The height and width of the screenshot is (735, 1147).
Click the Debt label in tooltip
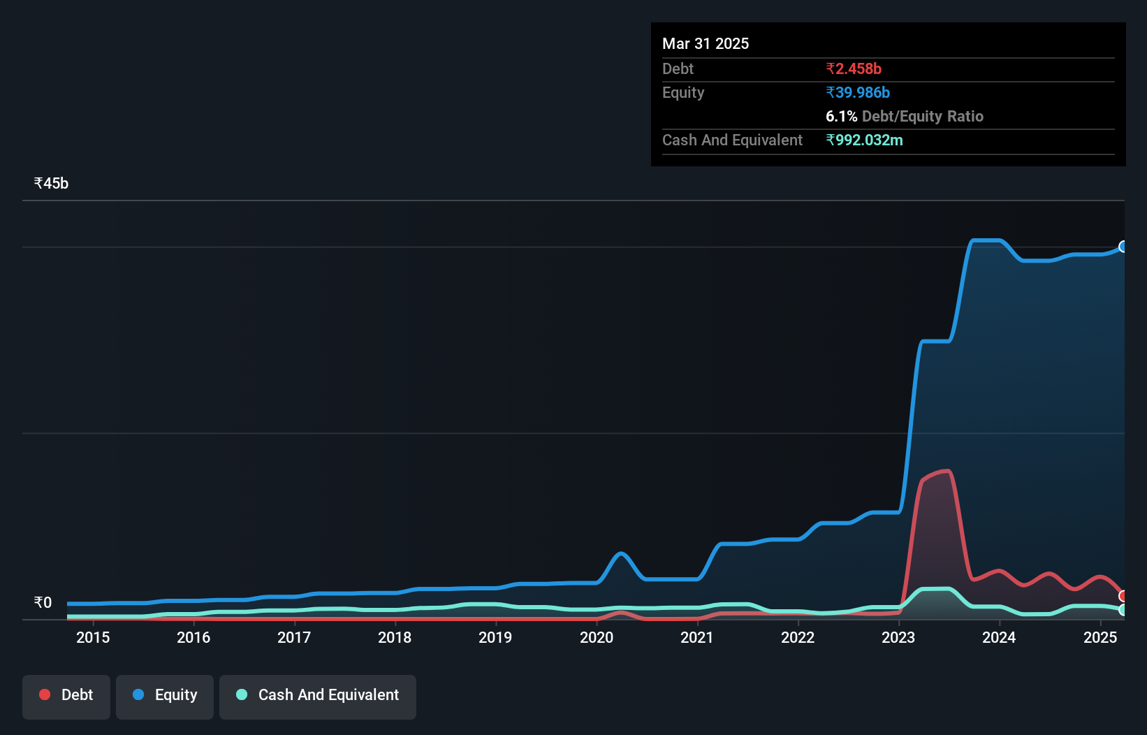[x=678, y=68]
